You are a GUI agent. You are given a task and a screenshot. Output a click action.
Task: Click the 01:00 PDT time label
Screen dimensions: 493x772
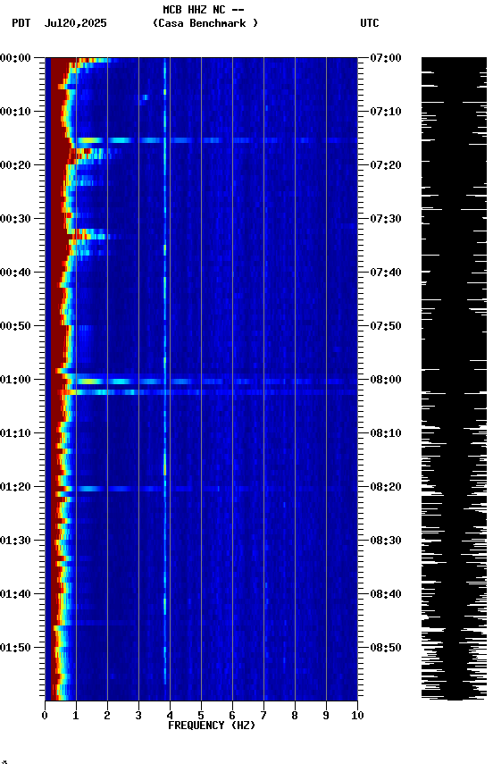pos(15,380)
